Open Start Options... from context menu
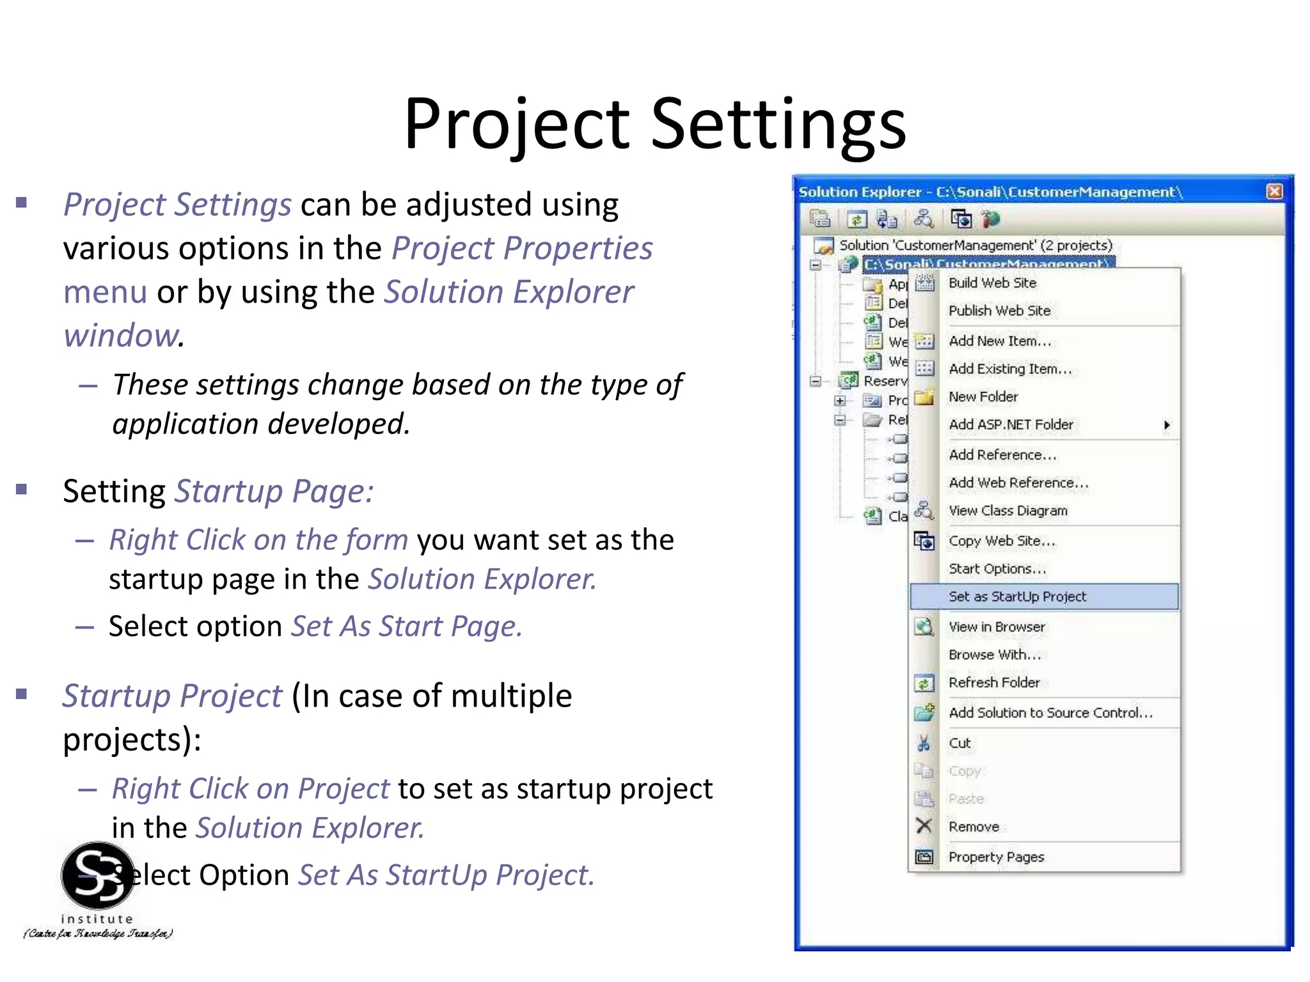The image size is (1310, 982). click(x=1044, y=568)
